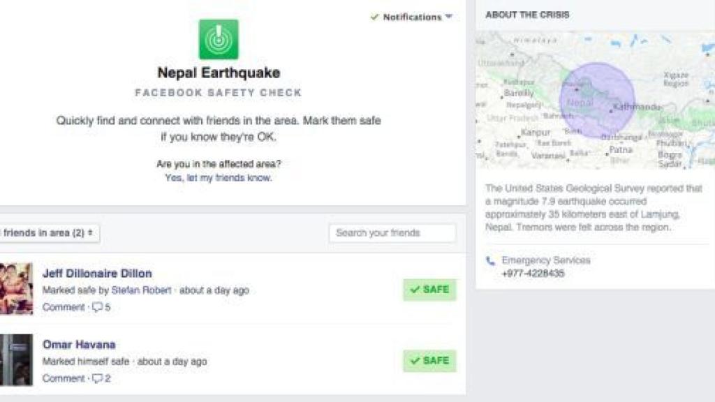
Task: Click "Yes, let my friends know" link
Action: pyautogui.click(x=218, y=178)
